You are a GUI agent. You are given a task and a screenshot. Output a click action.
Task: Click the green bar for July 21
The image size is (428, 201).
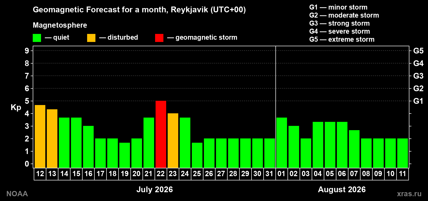(149, 143)
